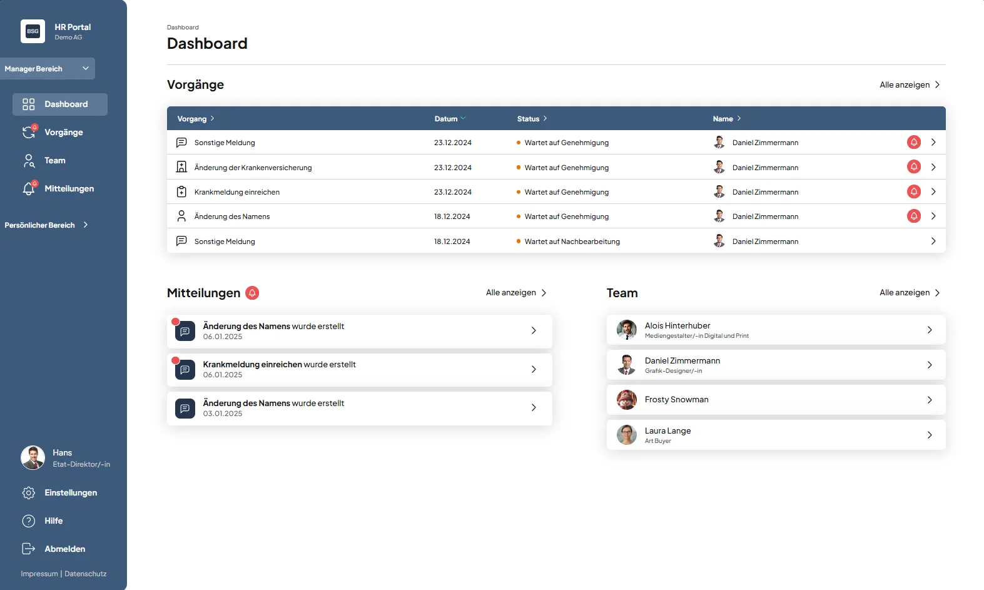Click Hans's profile avatar in sidebar
Viewport: 984px width, 590px height.
pyautogui.click(x=33, y=458)
